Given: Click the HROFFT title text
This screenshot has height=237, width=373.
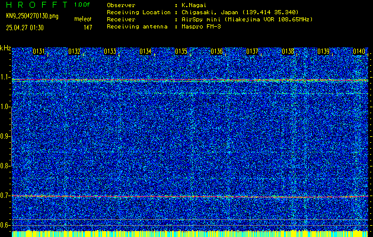Looking at the screenshot, I should click(x=37, y=5).
